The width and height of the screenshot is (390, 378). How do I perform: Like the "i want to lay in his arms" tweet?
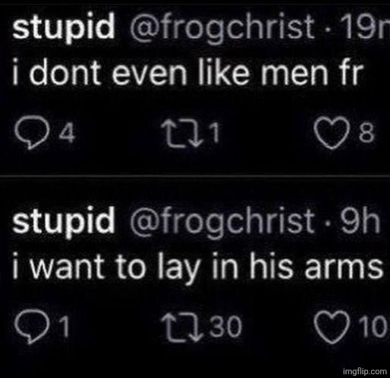(332, 328)
